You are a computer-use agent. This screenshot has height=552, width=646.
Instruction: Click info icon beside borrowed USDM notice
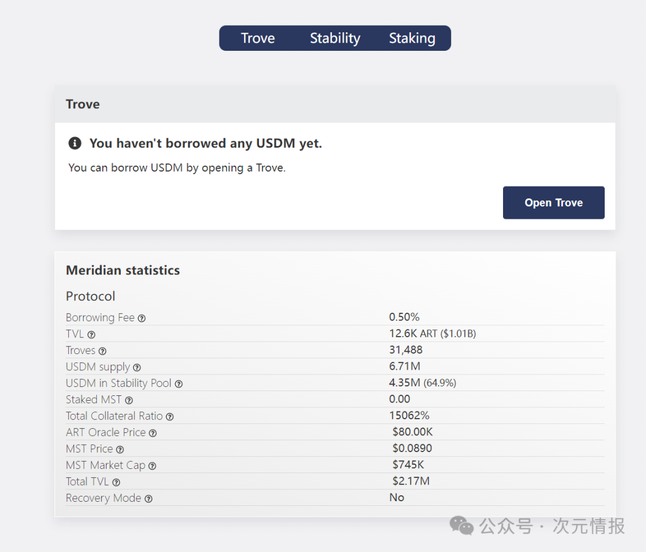coord(75,144)
